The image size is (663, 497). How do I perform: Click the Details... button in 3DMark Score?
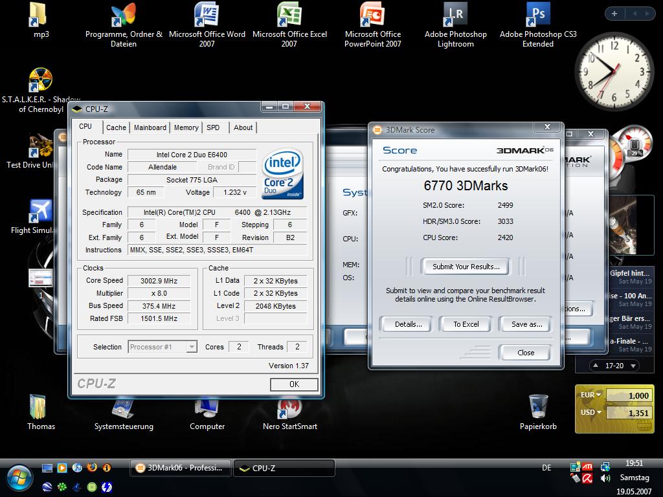coord(408,324)
